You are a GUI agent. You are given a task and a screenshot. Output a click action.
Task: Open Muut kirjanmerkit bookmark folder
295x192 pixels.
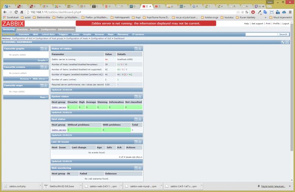[281, 17]
